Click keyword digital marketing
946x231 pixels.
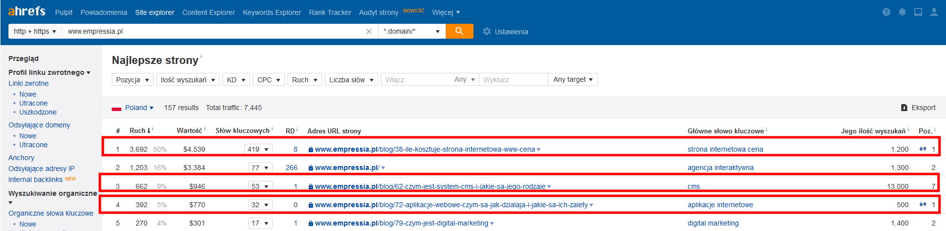coord(713,223)
